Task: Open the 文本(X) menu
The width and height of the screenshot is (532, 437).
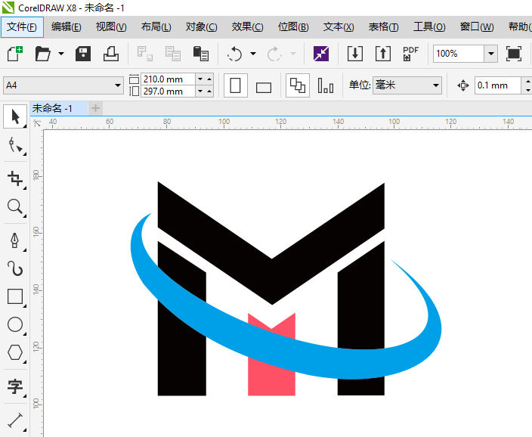Action: coord(339,26)
